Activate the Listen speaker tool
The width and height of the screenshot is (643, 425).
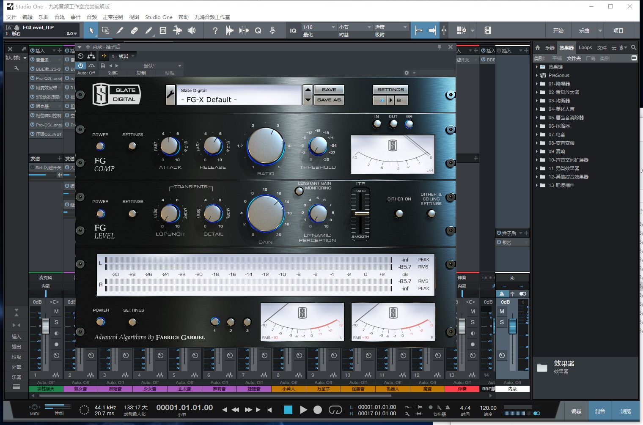point(192,30)
